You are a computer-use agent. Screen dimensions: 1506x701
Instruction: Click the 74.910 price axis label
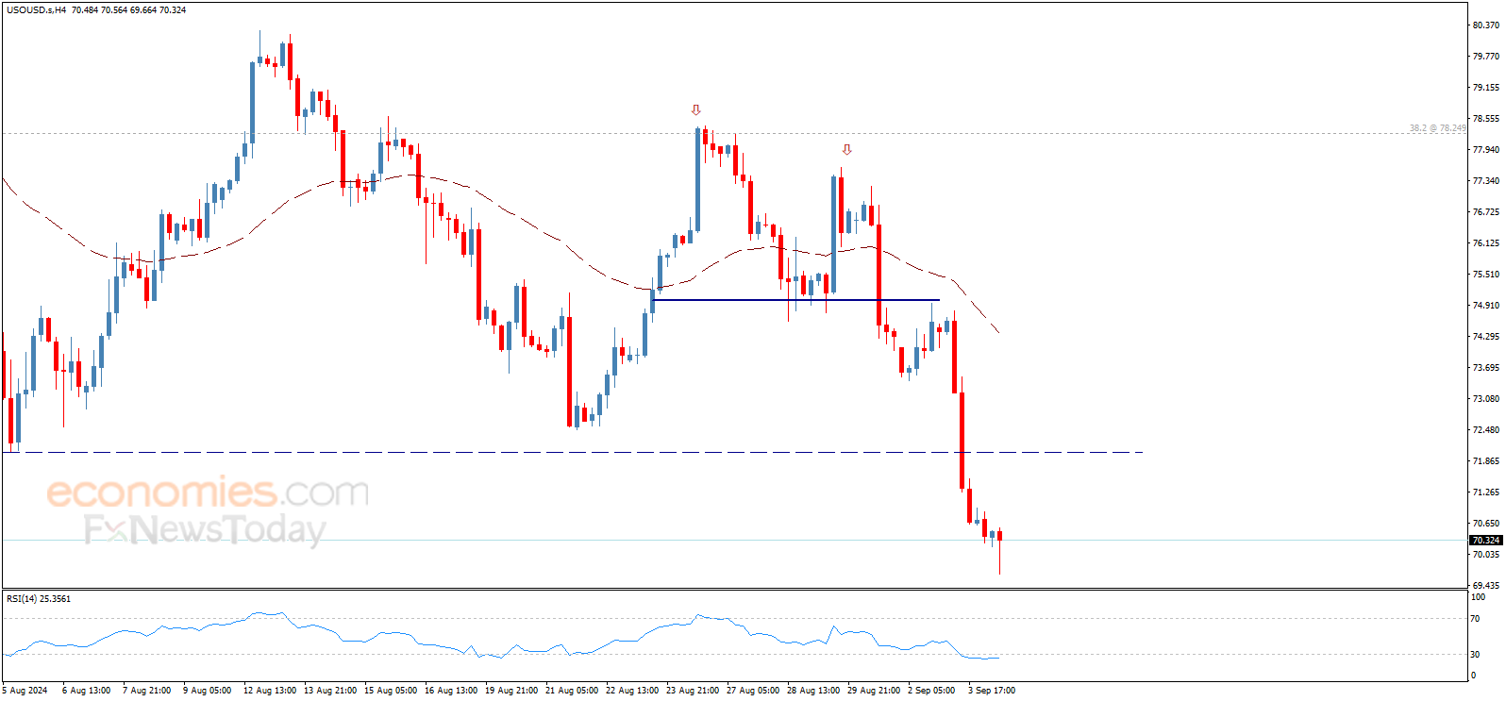click(1486, 306)
